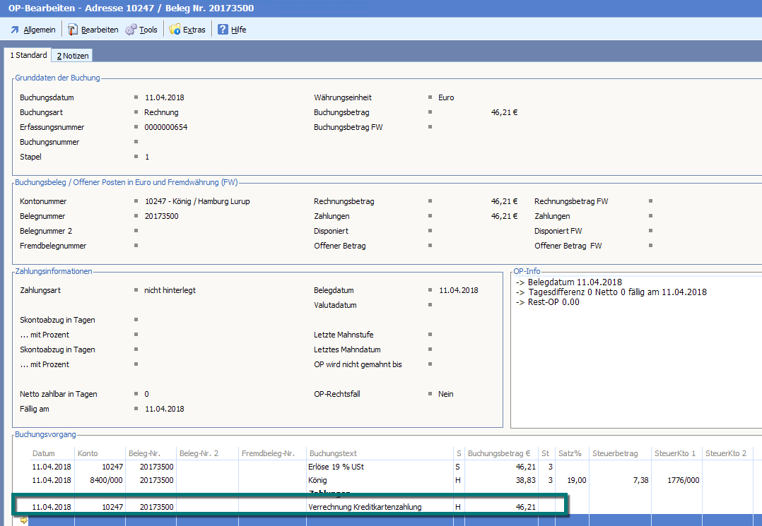
Task: Select the 1 Standard tab
Action: (28, 55)
